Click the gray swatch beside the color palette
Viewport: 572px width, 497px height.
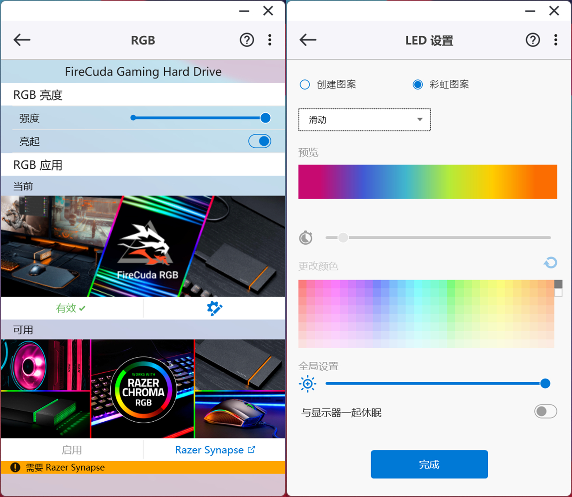pyautogui.click(x=559, y=284)
